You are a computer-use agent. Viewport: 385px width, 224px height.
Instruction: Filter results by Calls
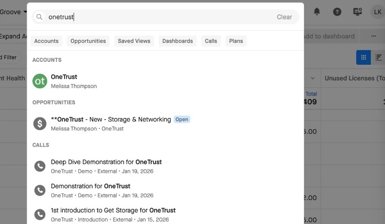pyautogui.click(x=211, y=41)
